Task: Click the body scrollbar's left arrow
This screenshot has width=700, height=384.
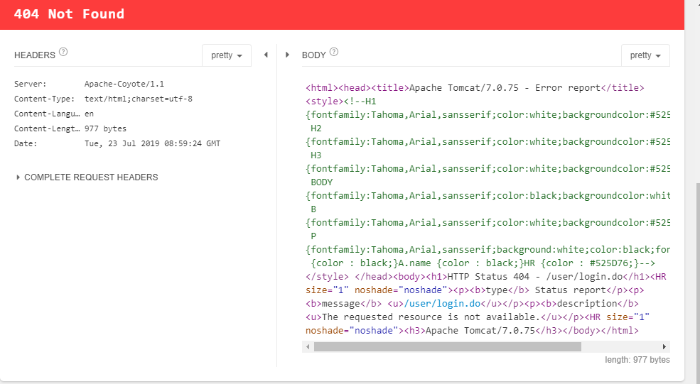Action: tap(306, 347)
